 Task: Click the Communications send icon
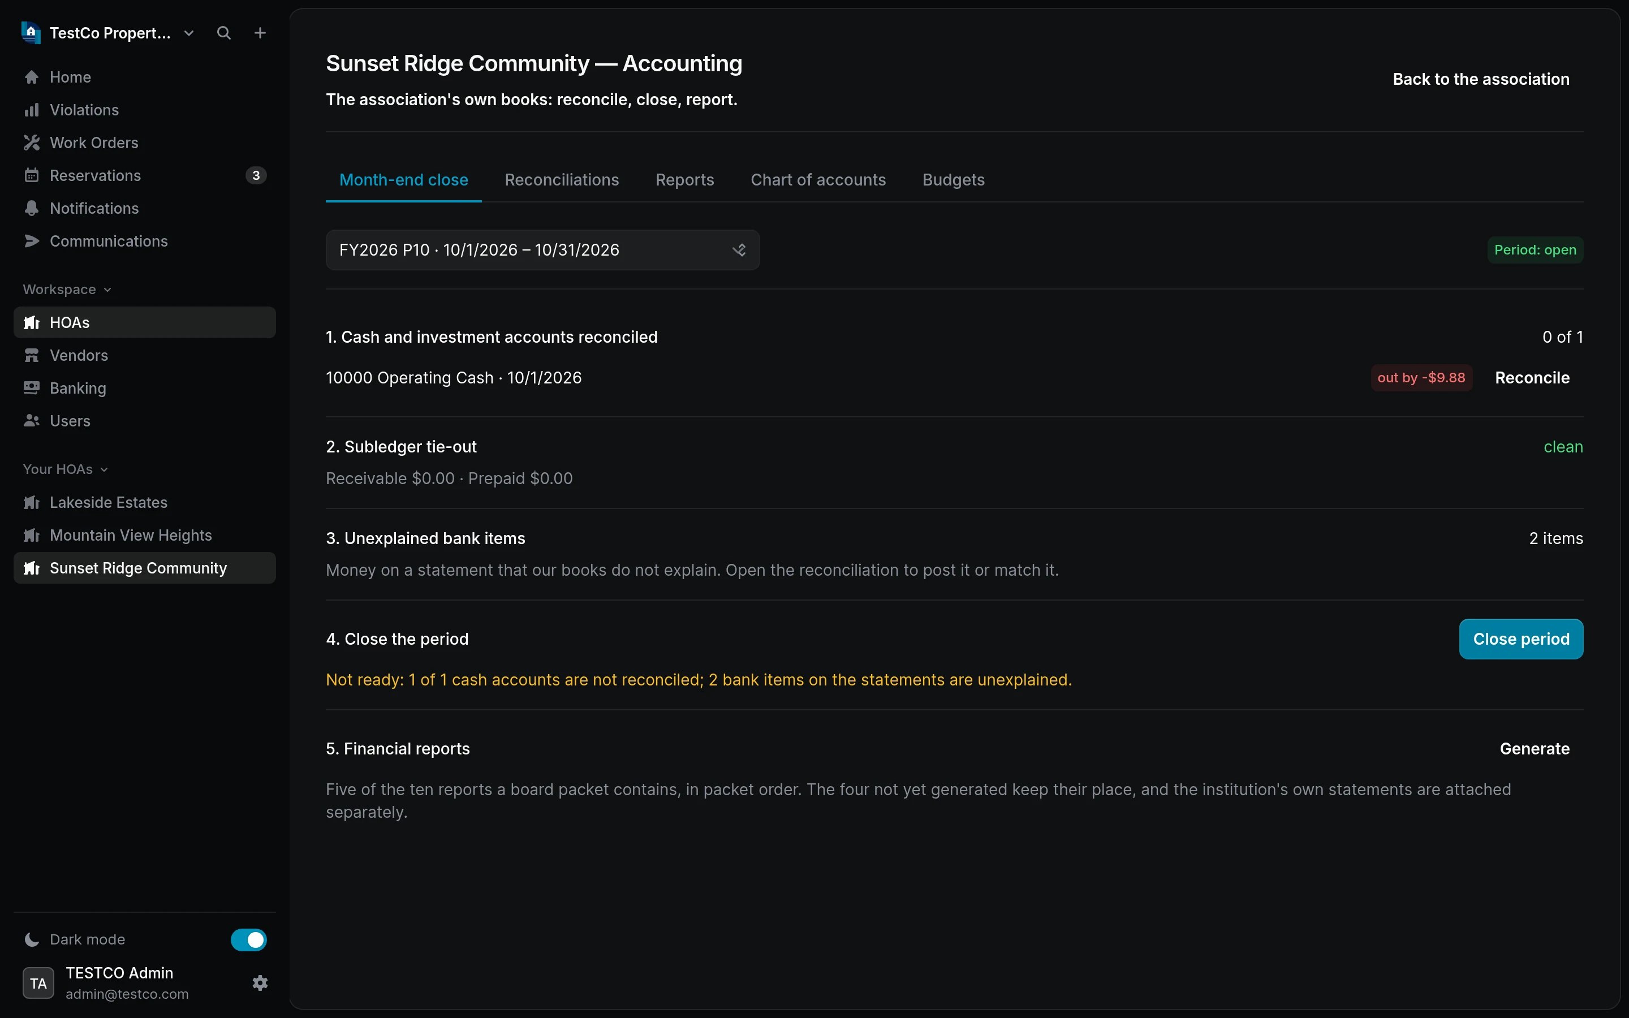click(x=32, y=241)
